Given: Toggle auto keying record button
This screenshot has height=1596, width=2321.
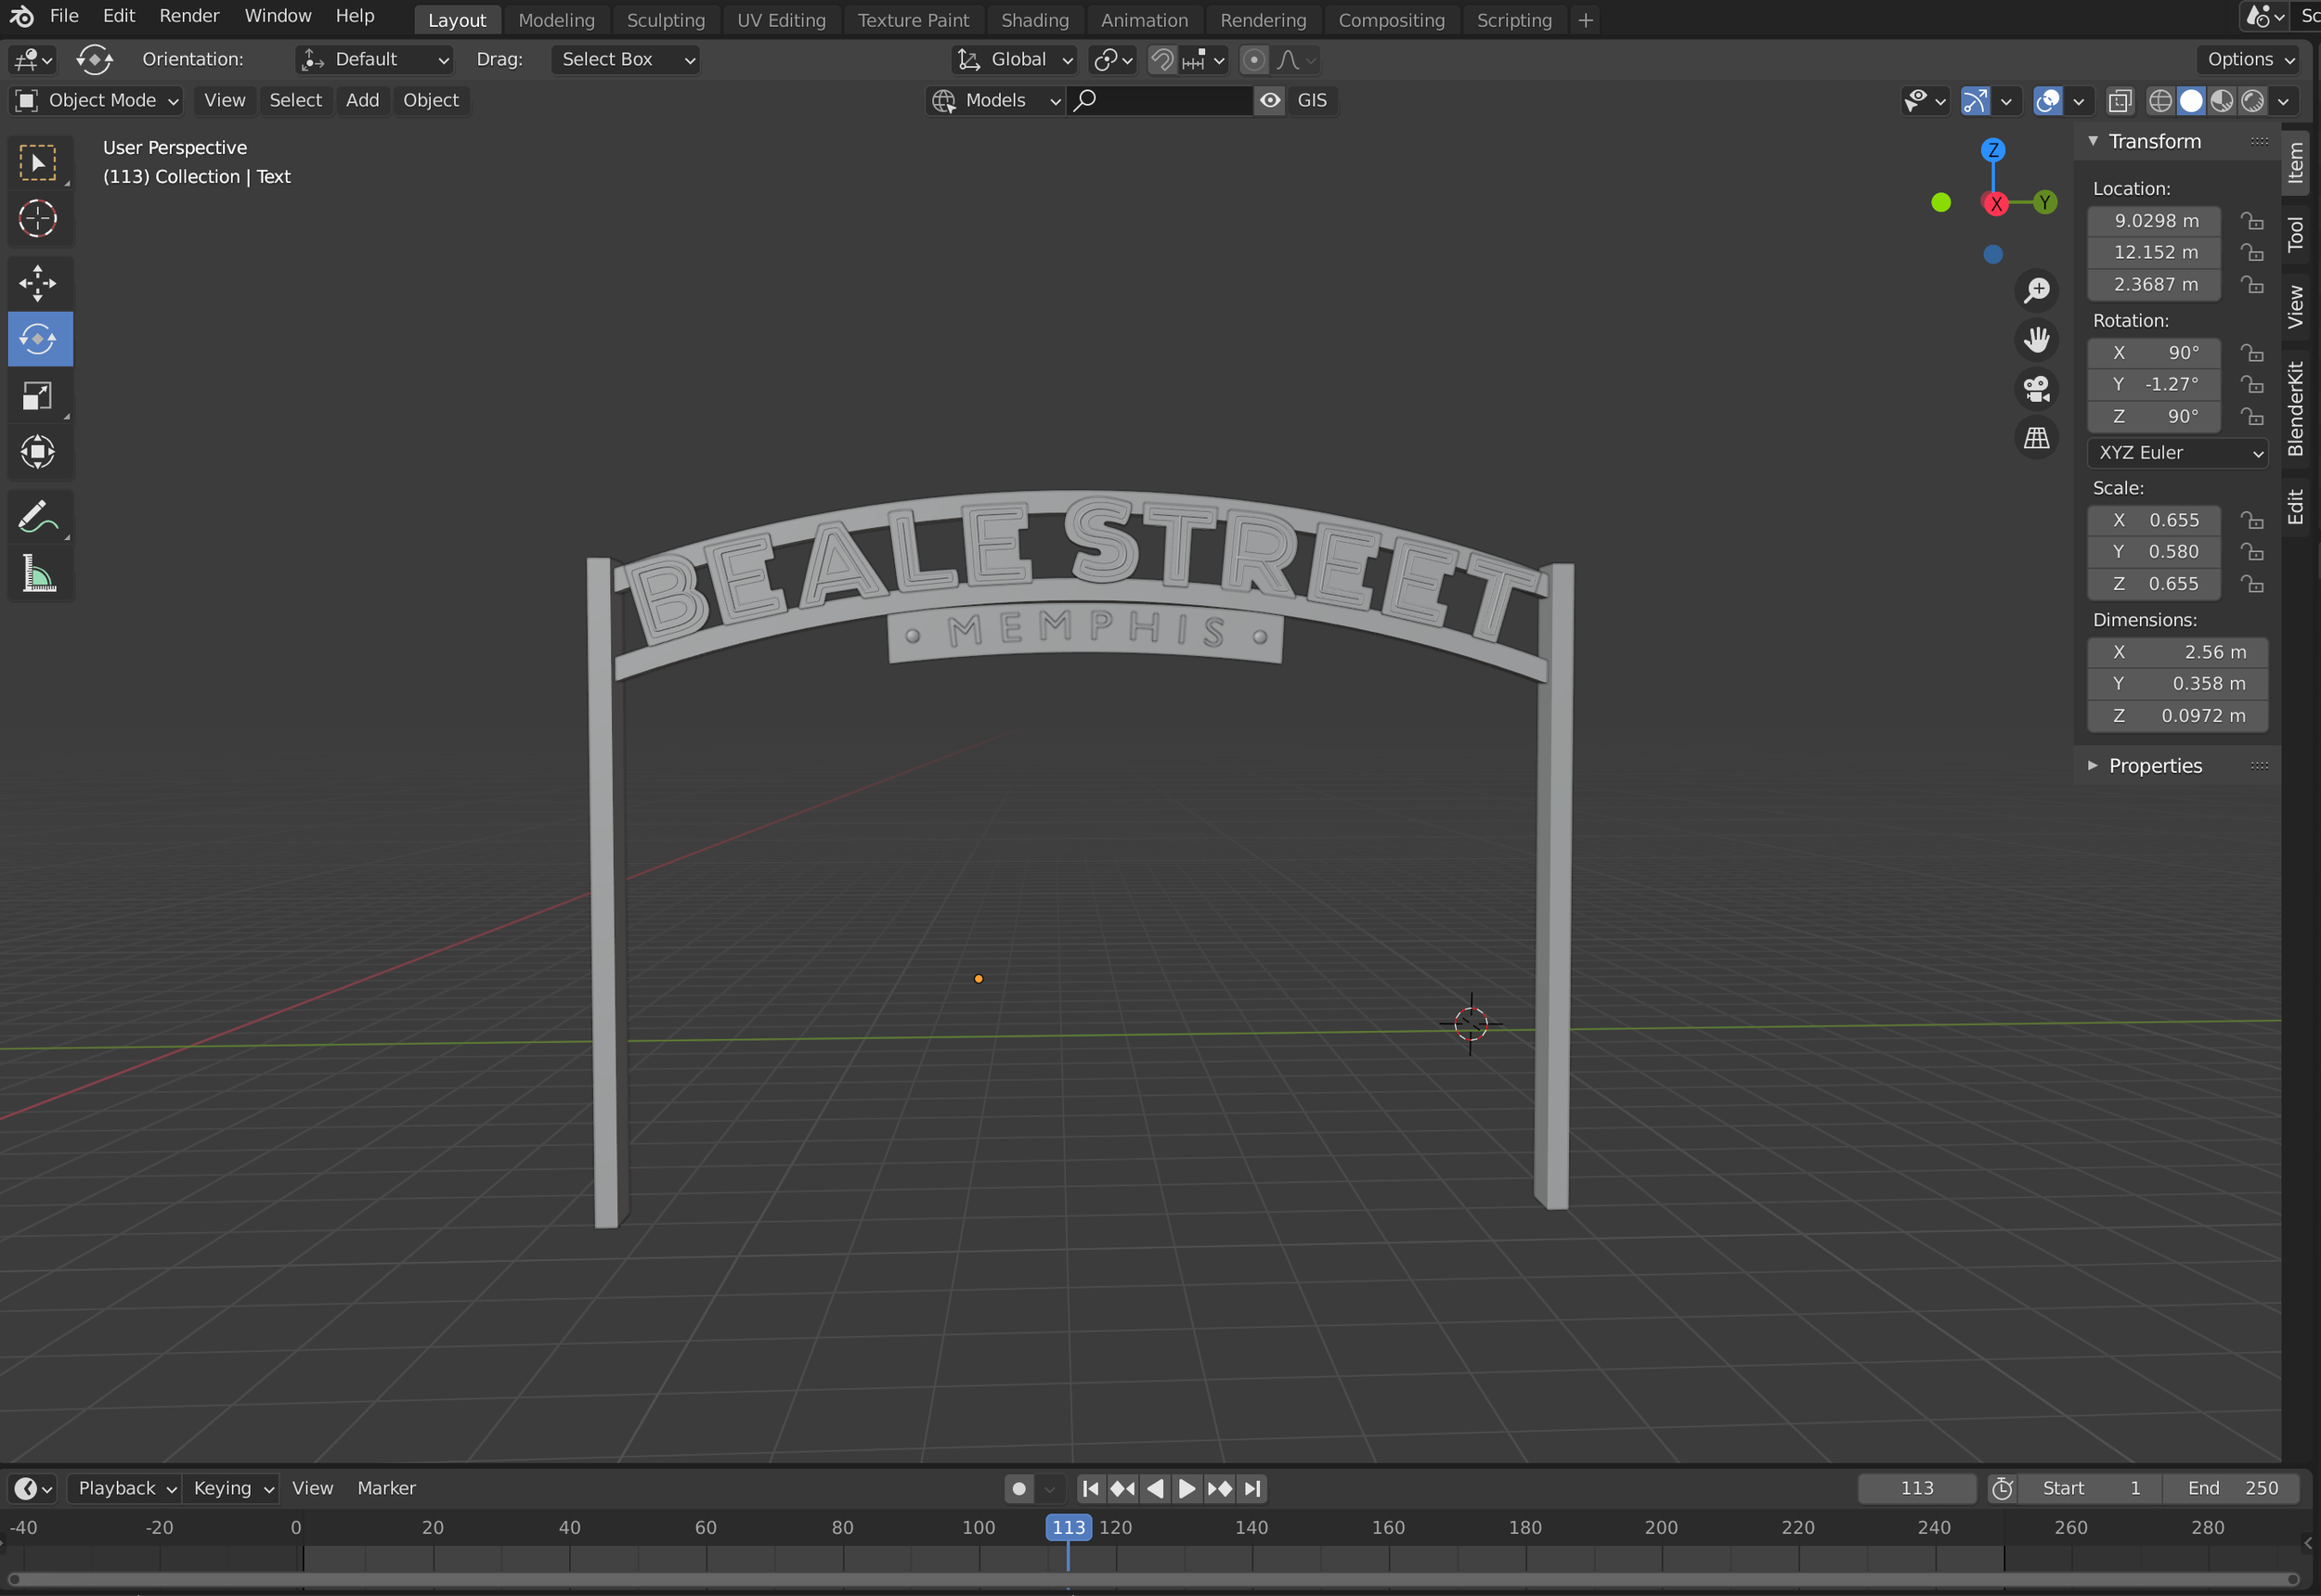Looking at the screenshot, I should tap(1018, 1488).
